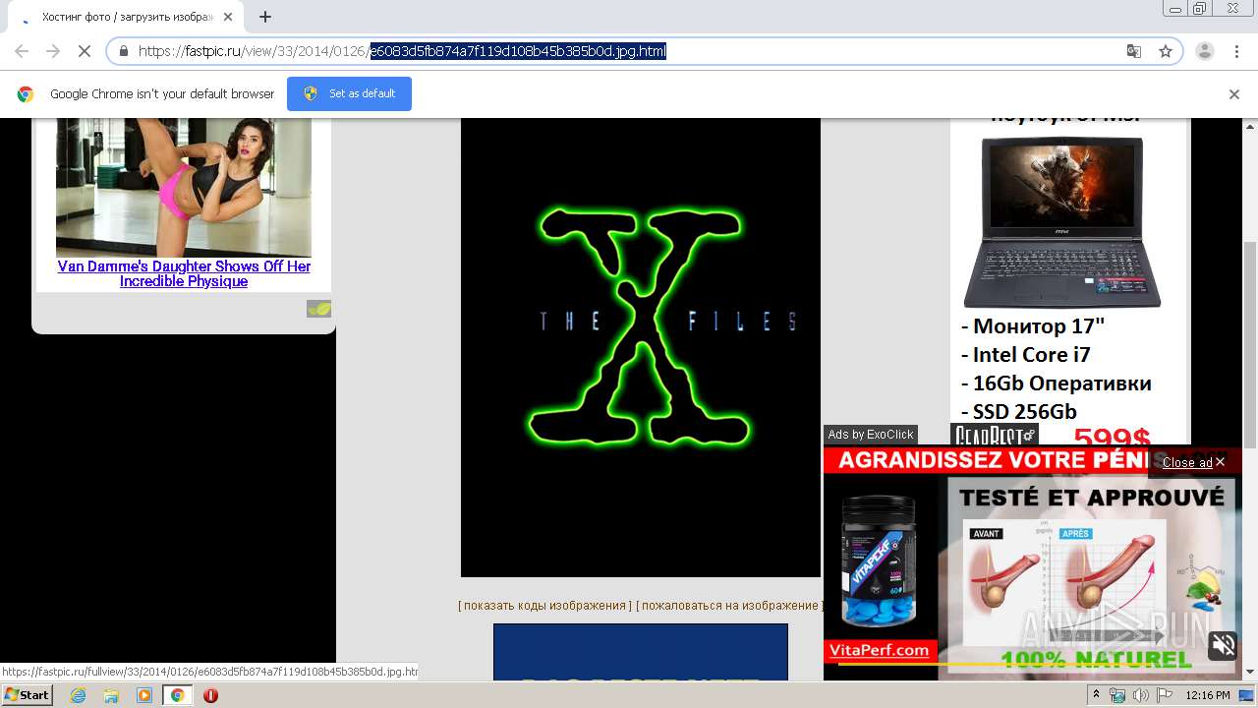View site security lock information
Image resolution: width=1258 pixels, height=708 pixels.
[124, 51]
